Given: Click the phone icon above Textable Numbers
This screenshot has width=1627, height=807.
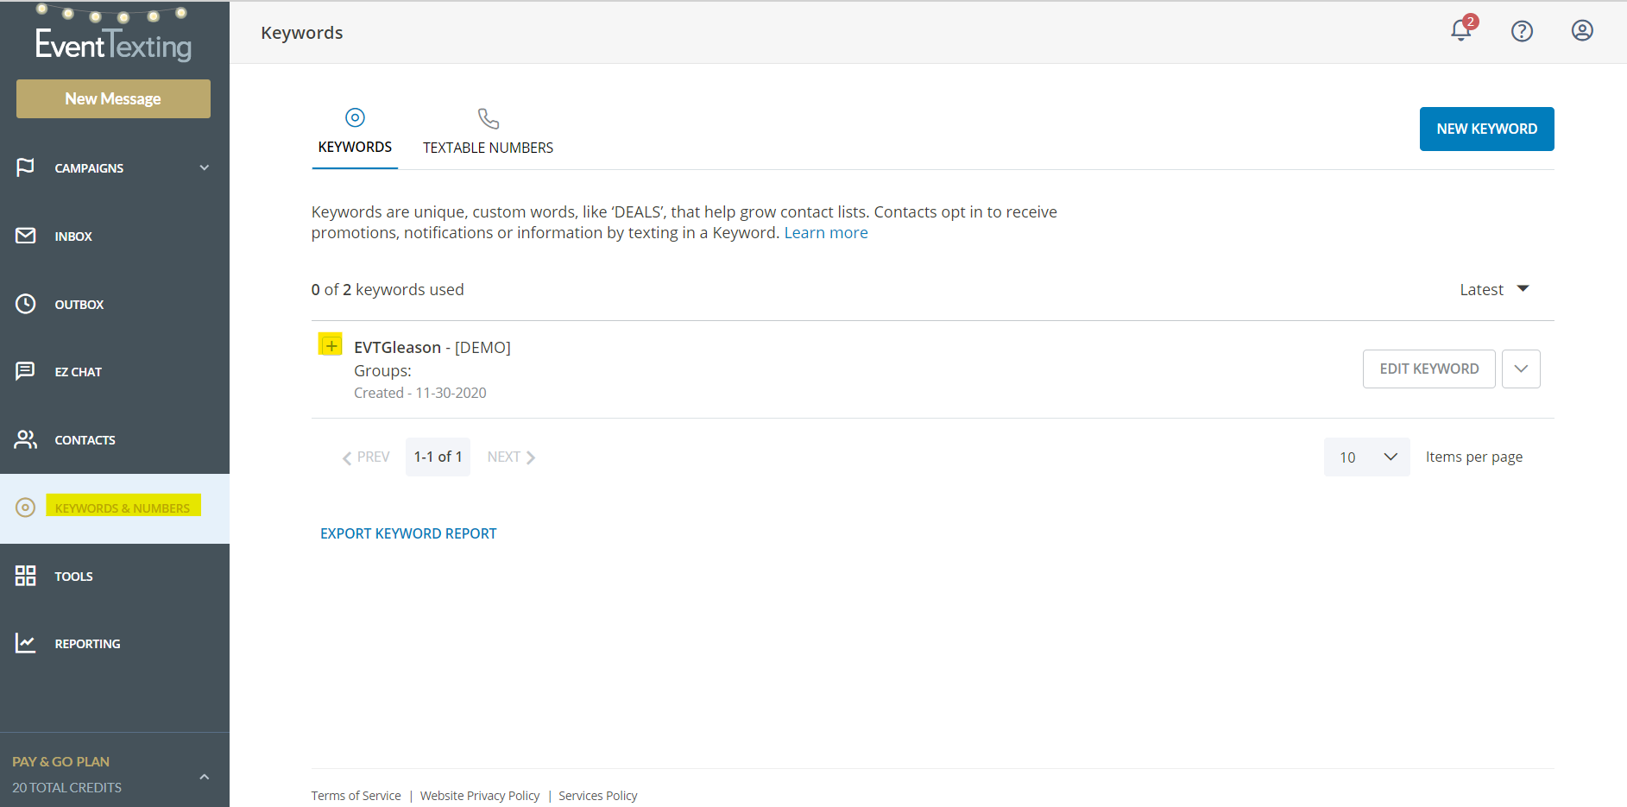Looking at the screenshot, I should pyautogui.click(x=489, y=118).
